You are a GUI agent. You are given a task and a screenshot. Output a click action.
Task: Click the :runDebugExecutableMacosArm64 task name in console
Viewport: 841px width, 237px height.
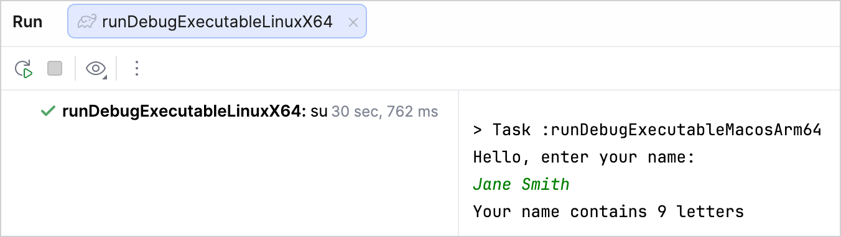click(x=682, y=130)
